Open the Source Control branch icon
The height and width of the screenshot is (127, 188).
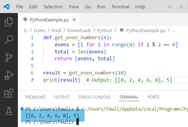[x=9, y=58]
